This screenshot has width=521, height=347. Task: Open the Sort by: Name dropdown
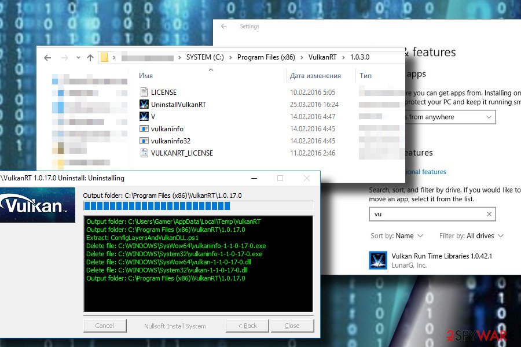(x=397, y=236)
